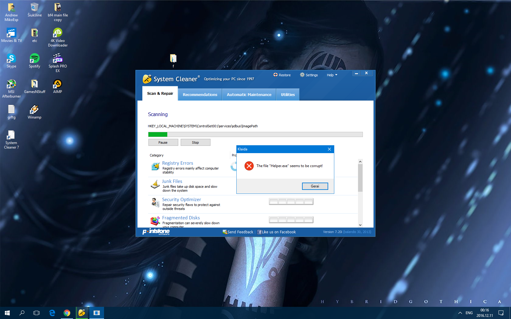The width and height of the screenshot is (511, 319).
Task: Open Task View on taskbar
Action: pos(36,313)
